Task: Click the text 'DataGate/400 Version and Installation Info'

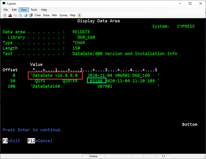Action: pyautogui.click(x=125, y=54)
